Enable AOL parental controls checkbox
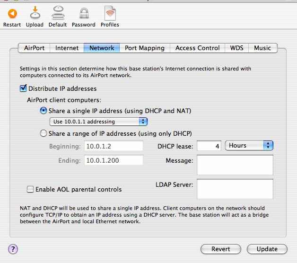297x263 pixels. coord(30,189)
